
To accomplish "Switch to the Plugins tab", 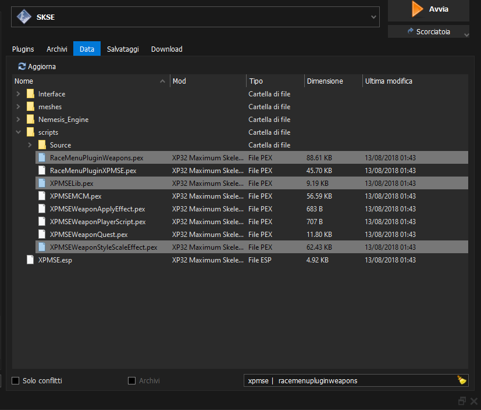I will [x=23, y=49].
